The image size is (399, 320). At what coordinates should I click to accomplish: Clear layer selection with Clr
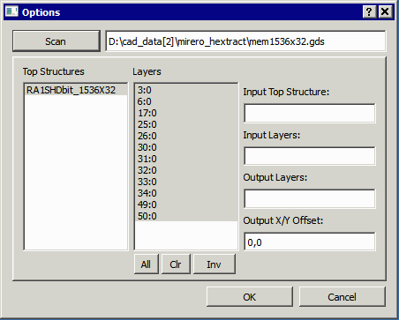[176, 264]
